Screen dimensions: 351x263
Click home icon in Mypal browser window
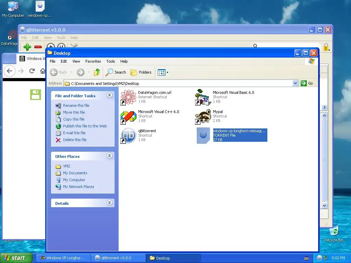coord(43,71)
